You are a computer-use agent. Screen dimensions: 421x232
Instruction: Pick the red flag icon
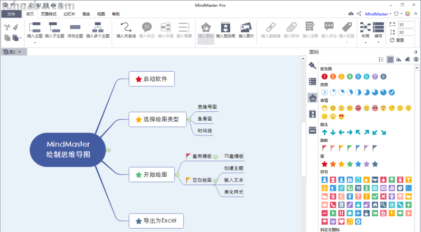pos(324,148)
